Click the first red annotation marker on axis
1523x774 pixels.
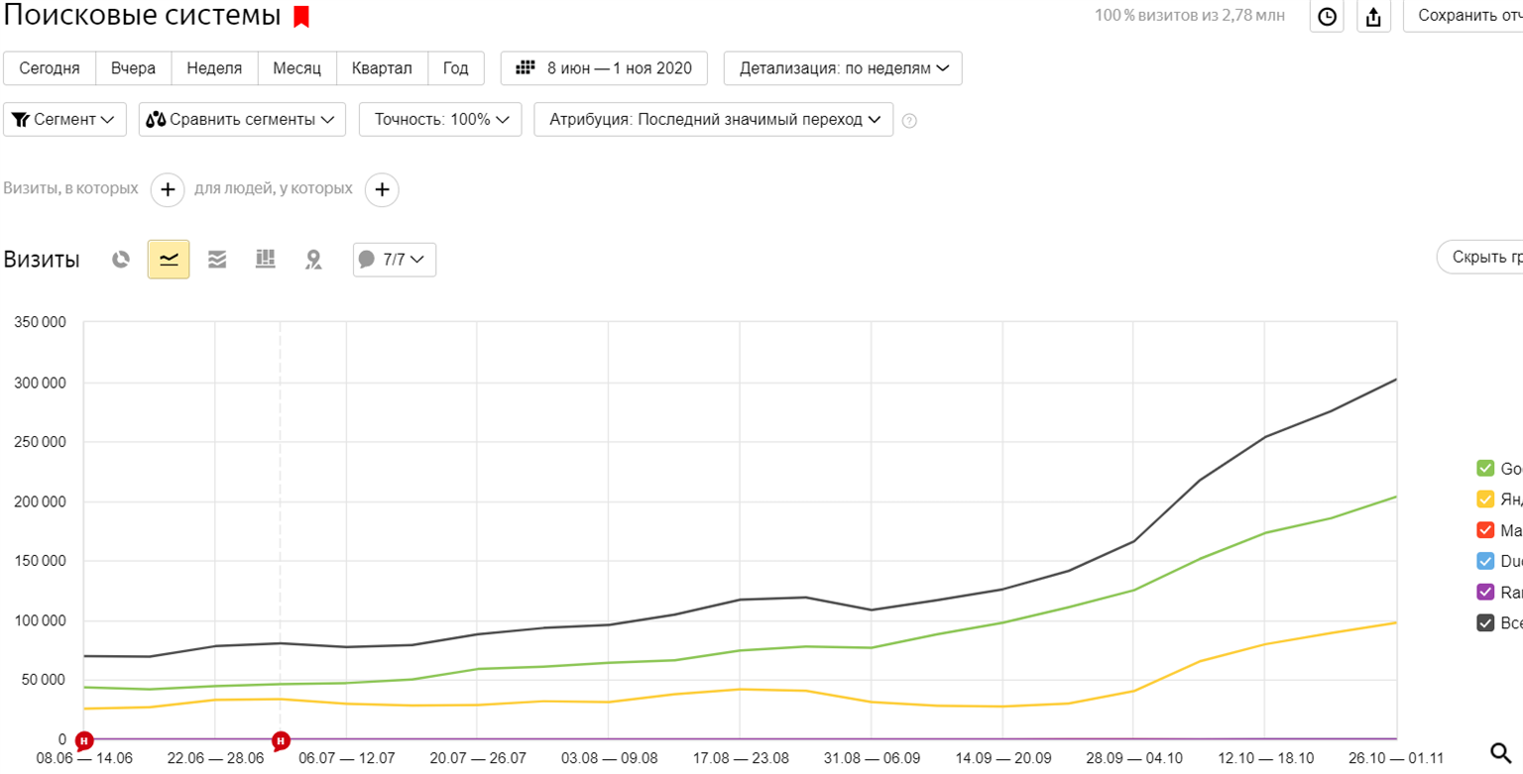click(84, 740)
